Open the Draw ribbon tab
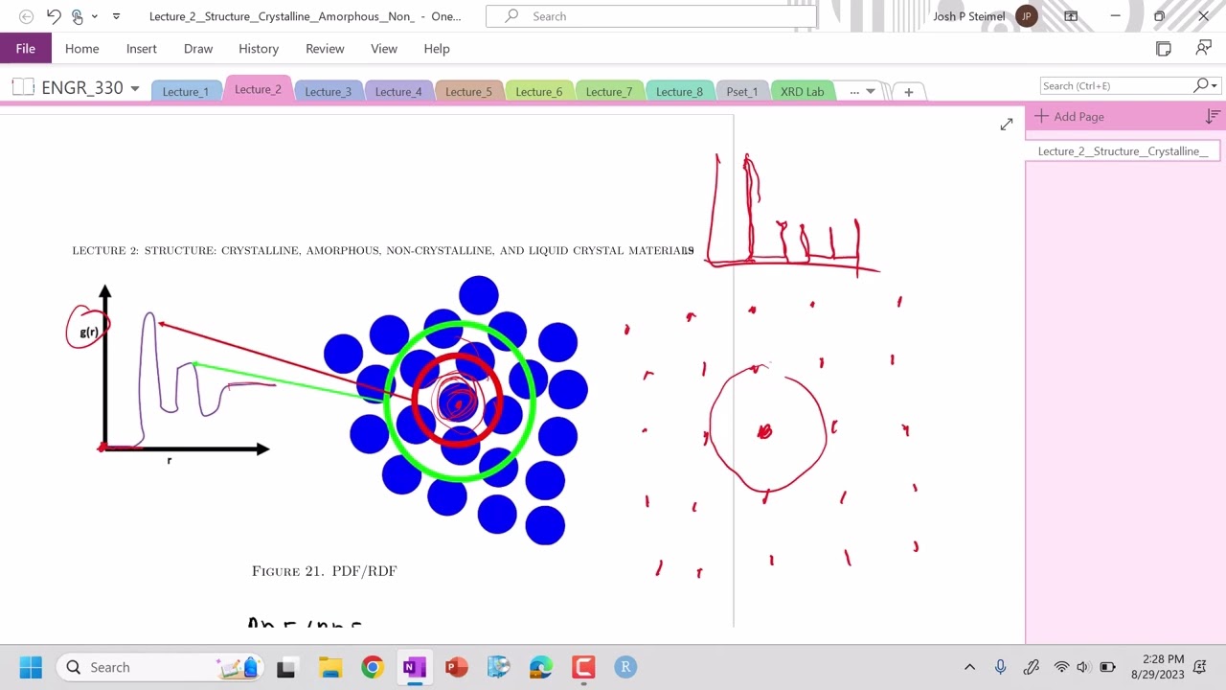 [x=198, y=49]
